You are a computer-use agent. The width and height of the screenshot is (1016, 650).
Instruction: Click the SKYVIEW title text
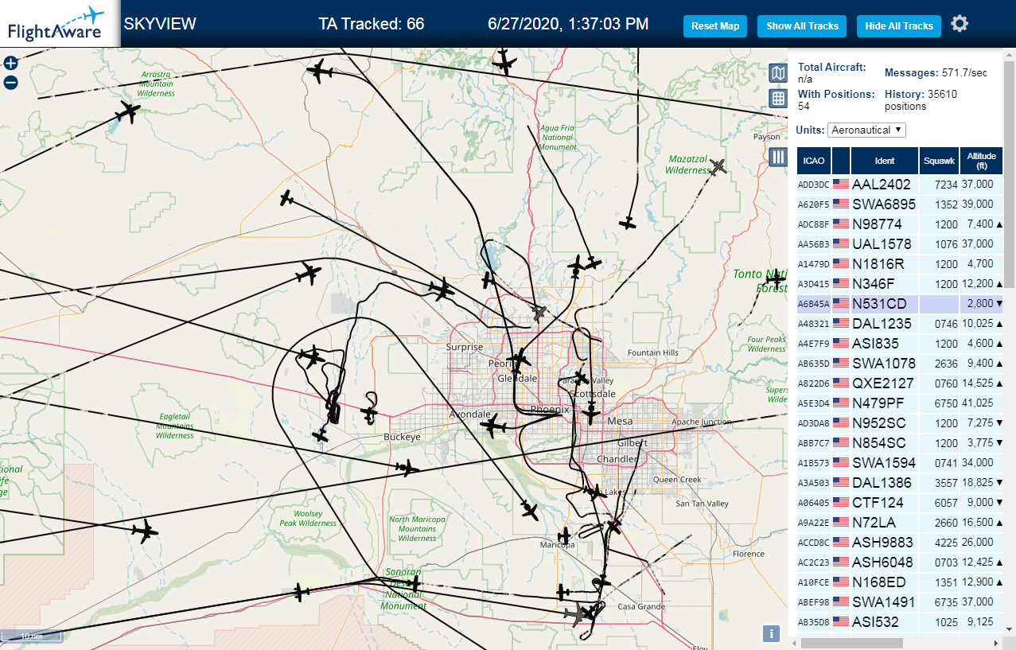(x=160, y=24)
